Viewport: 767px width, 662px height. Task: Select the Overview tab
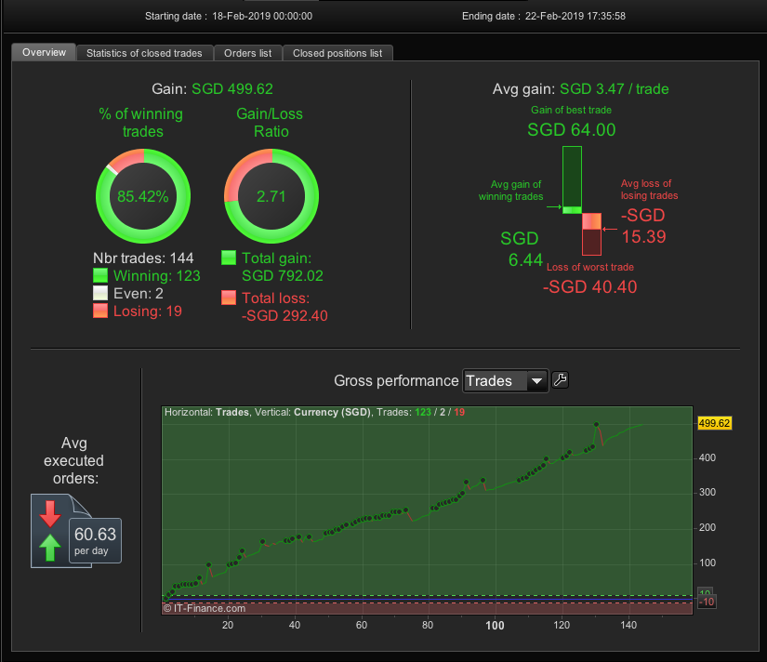coord(44,52)
